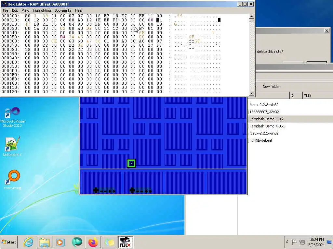
Task: Select the Everything desktop shortcut
Action: coord(12,180)
